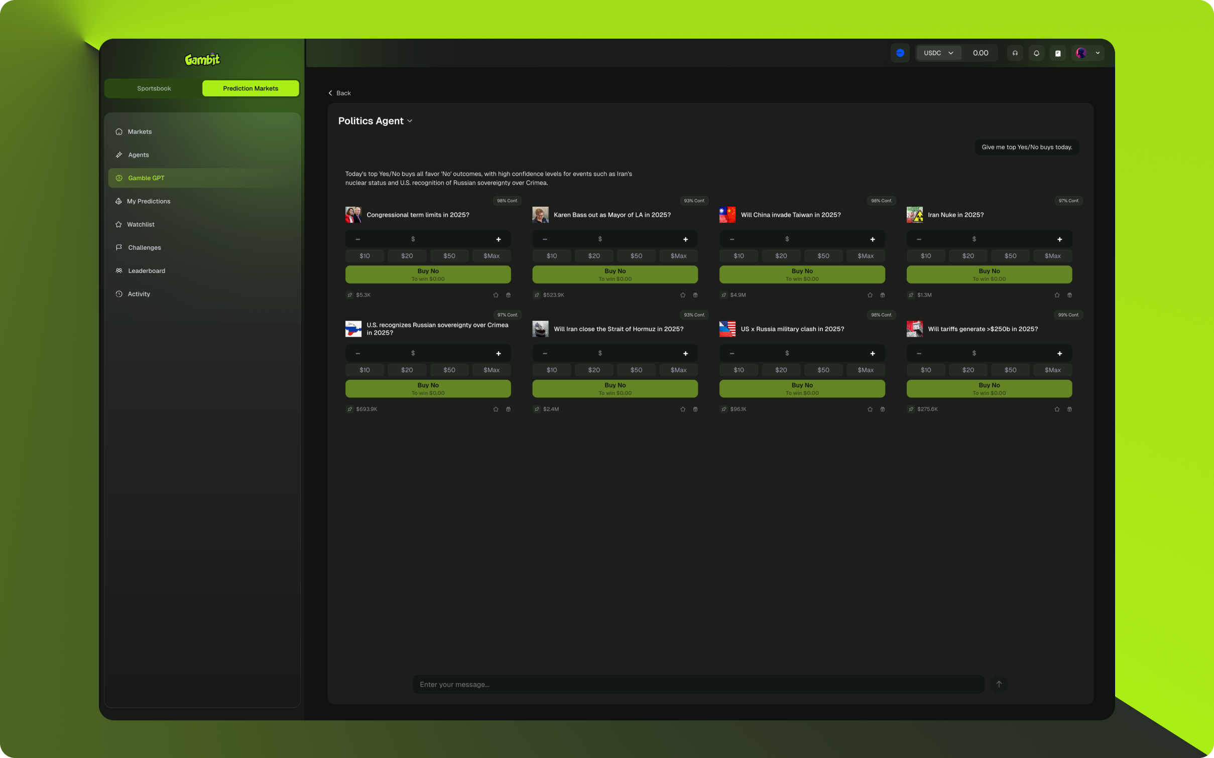Focus the Enter your message field
Image resolution: width=1214 pixels, height=758 pixels.
(698, 684)
